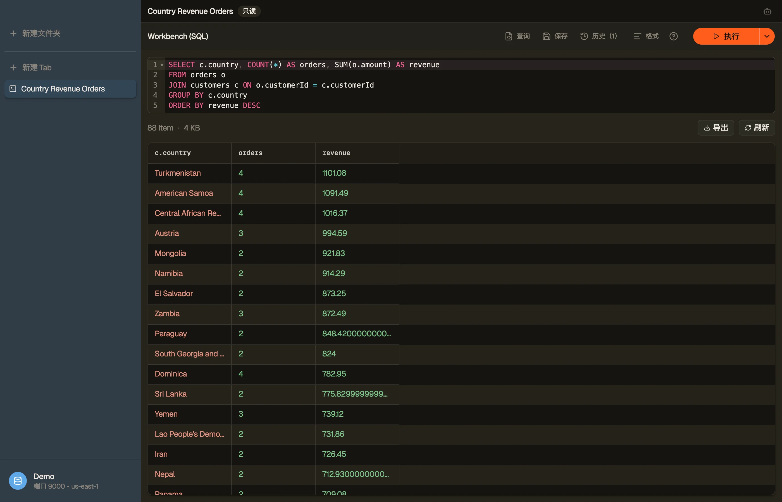The image size is (782, 502).
Task: Select the Namibia cell
Action: (190, 274)
